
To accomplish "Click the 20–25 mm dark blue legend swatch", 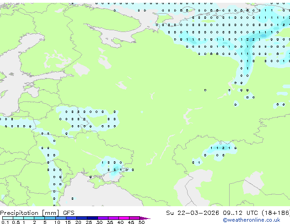I will (x=82, y=218).
